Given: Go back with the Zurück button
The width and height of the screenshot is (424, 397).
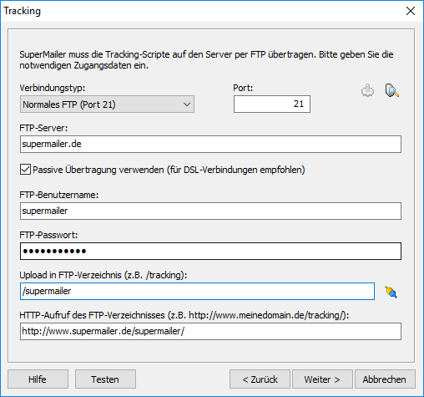Looking at the screenshot, I should coord(260,379).
